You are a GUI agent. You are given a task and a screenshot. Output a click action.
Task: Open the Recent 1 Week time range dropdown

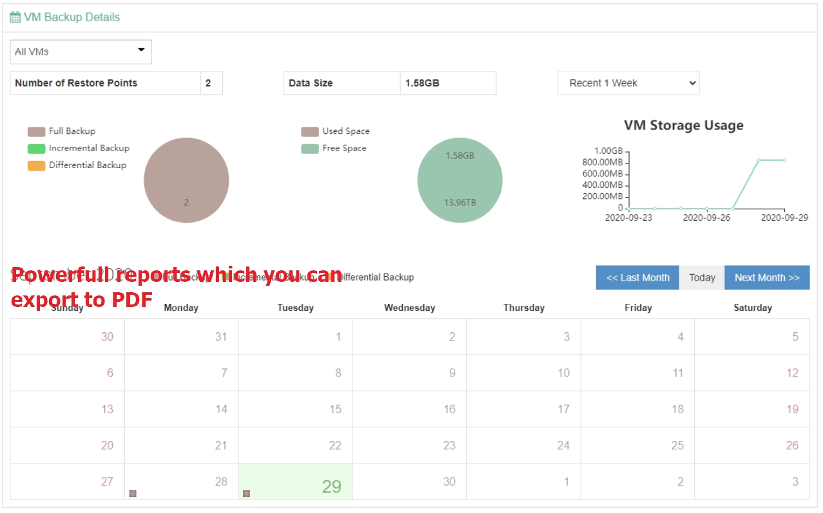coord(628,82)
